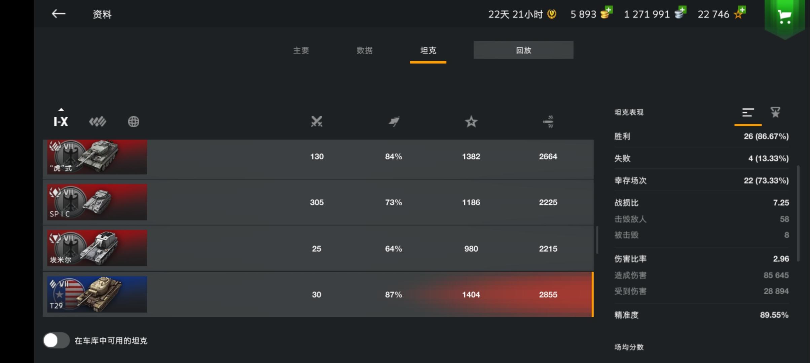Screen dimensions: 810x363
Task: Open the nation globe filter
Action: (x=134, y=121)
